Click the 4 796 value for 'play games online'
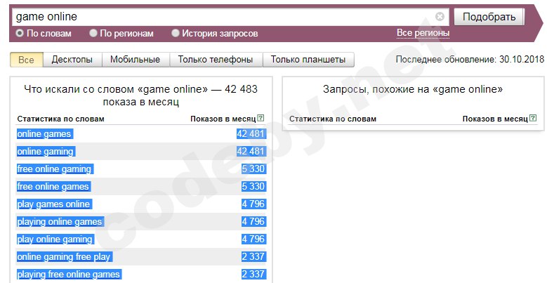The image size is (547, 283). tap(253, 204)
